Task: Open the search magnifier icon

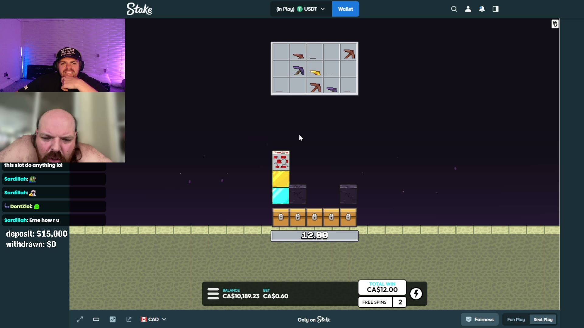Action: pos(454,9)
